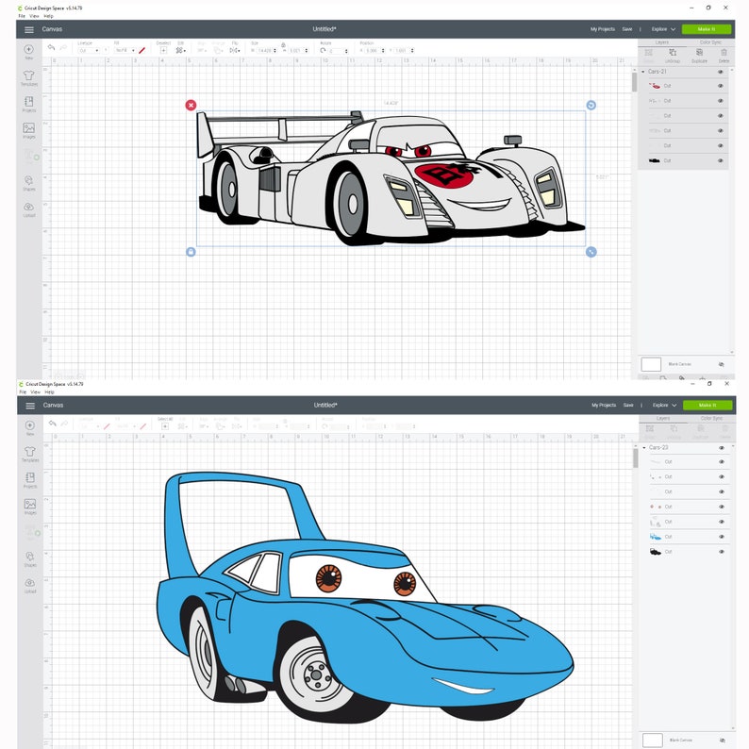Image resolution: width=749 pixels, height=749 pixels.
Task: Open Projects in top window sidebar
Action: [28, 102]
